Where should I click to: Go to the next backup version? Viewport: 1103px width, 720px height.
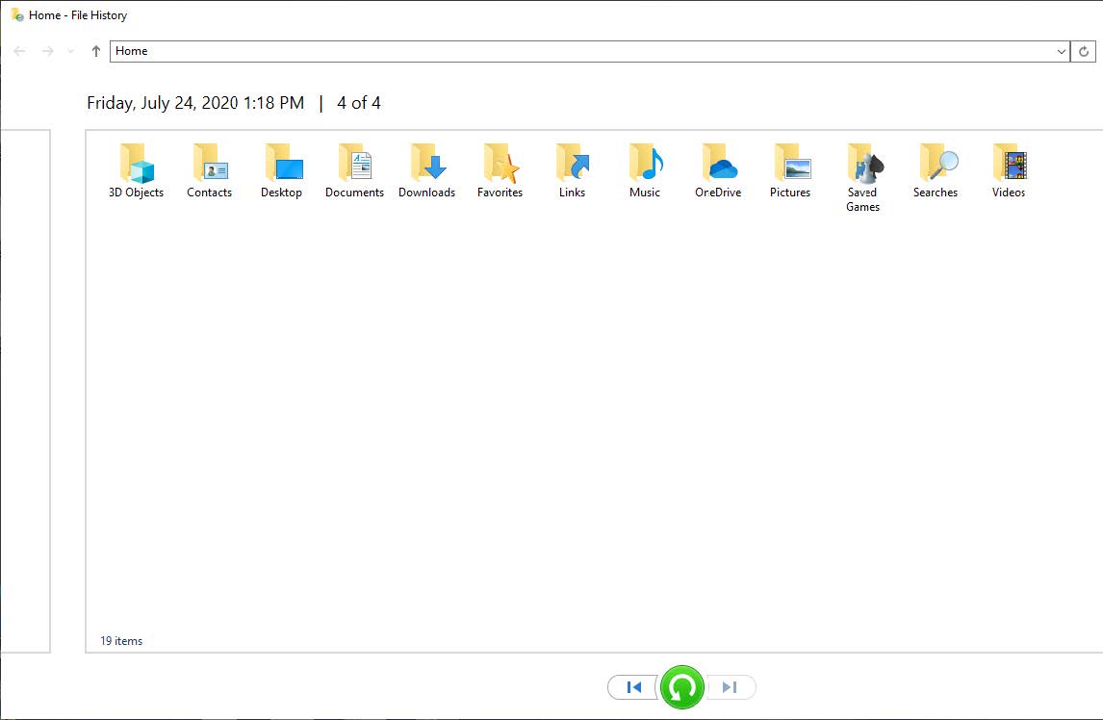coord(731,687)
